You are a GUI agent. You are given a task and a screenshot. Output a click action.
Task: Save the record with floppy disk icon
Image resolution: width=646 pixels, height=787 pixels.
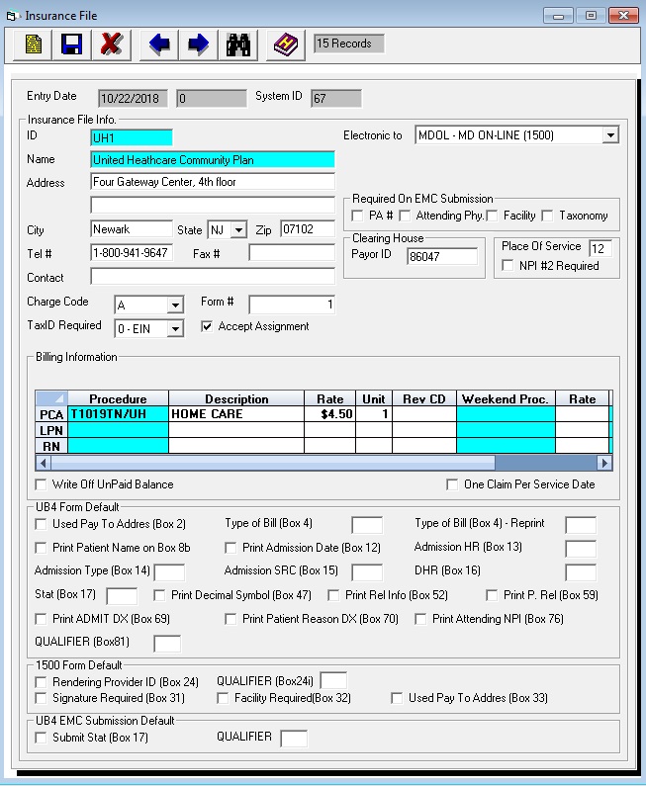[72, 44]
